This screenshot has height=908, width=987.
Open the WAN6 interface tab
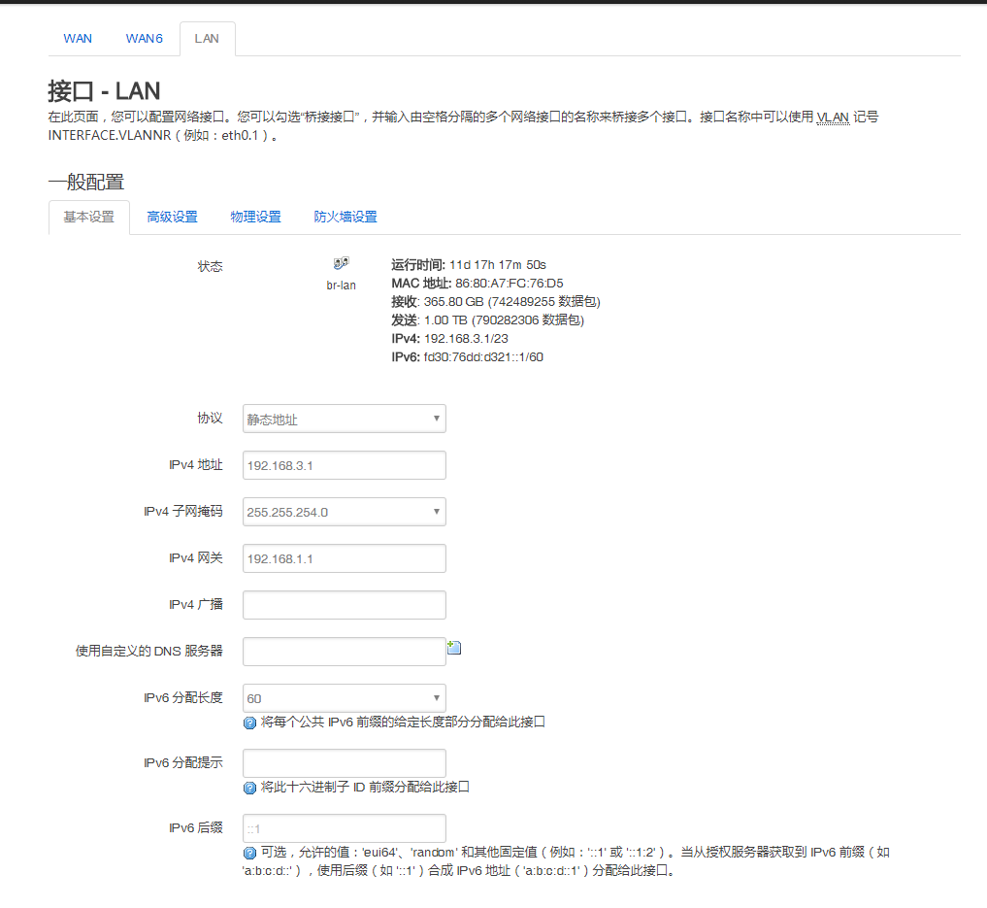pos(145,39)
